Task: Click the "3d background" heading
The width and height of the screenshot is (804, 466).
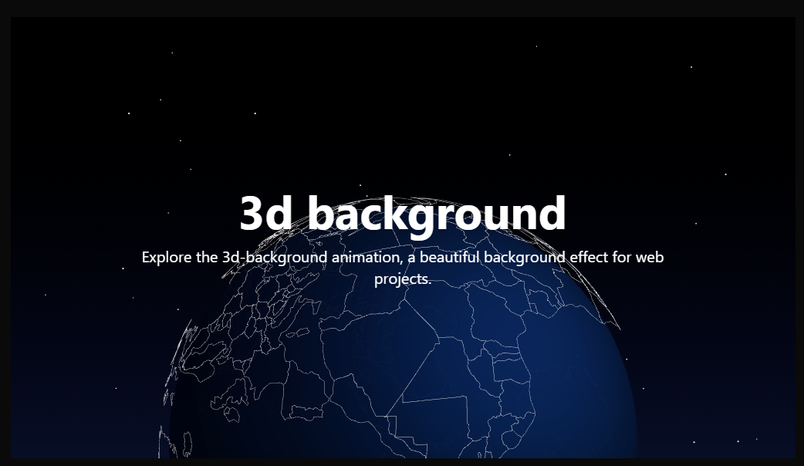Action: tap(402, 214)
